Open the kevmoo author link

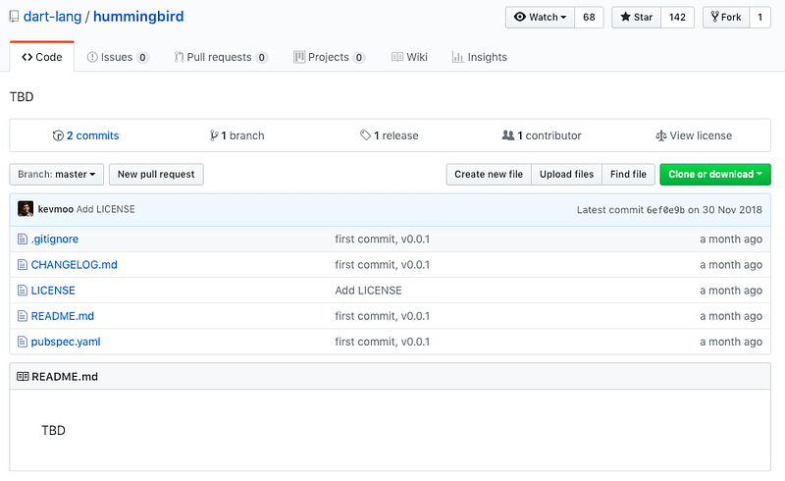point(56,209)
